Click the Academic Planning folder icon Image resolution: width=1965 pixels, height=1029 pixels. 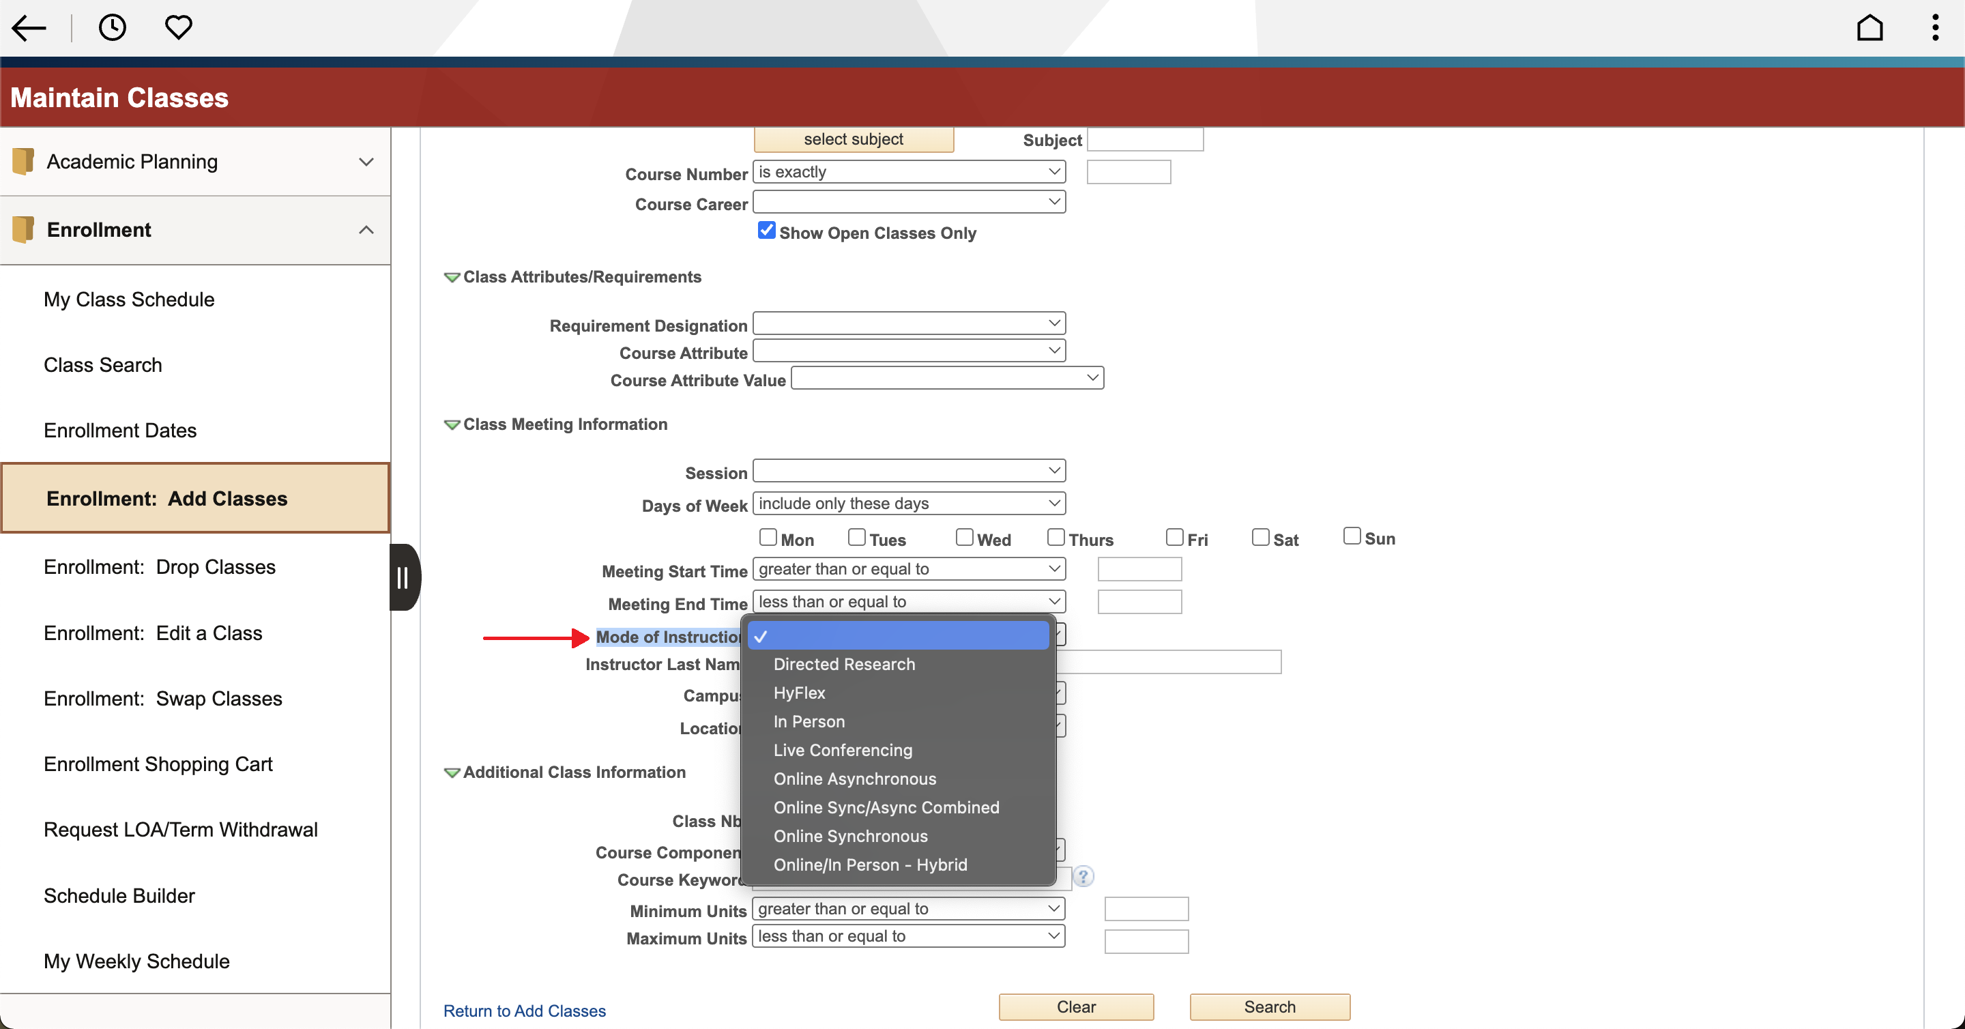pos(23,161)
